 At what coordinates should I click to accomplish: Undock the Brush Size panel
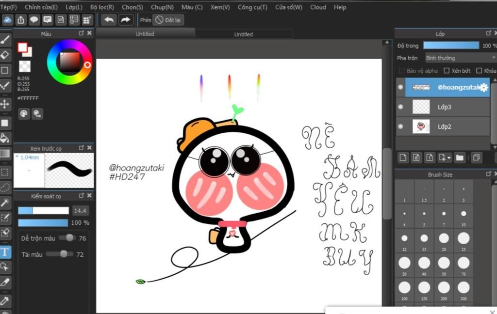pos(488,174)
